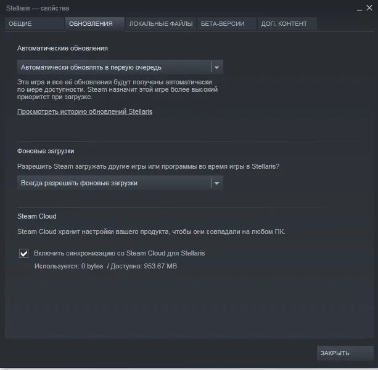This screenshot has height=370, width=378.
Task: Click the Используется 0 bytes storage text
Action: click(68, 266)
